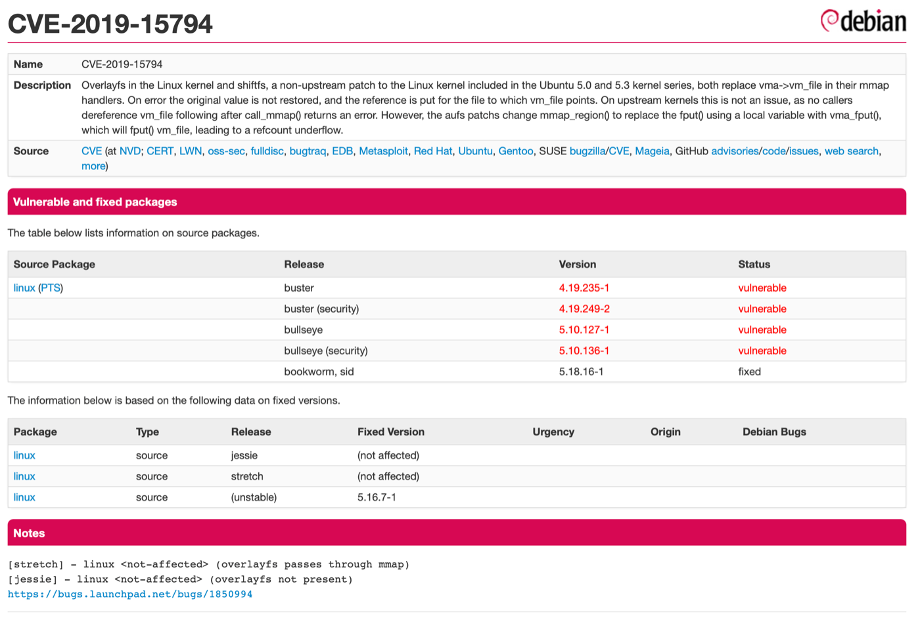Click 'Fixed Version' column header

coord(391,432)
